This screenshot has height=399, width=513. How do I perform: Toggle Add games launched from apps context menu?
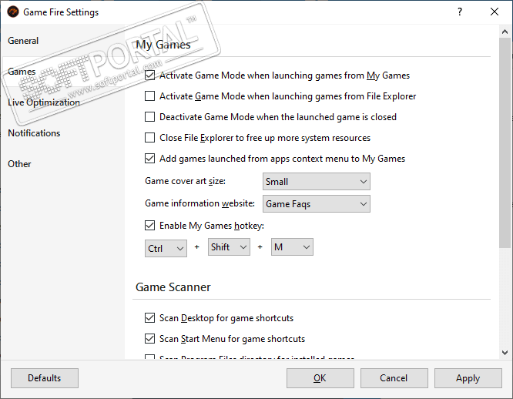(150, 159)
